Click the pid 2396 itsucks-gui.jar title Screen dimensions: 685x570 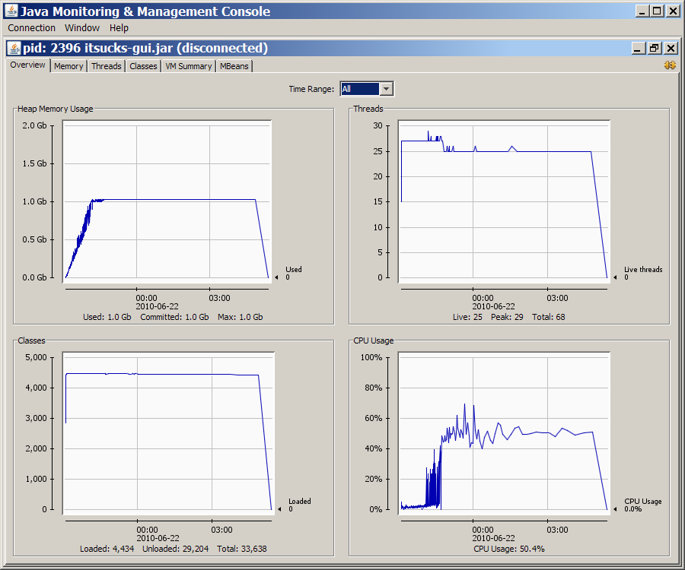(x=145, y=48)
